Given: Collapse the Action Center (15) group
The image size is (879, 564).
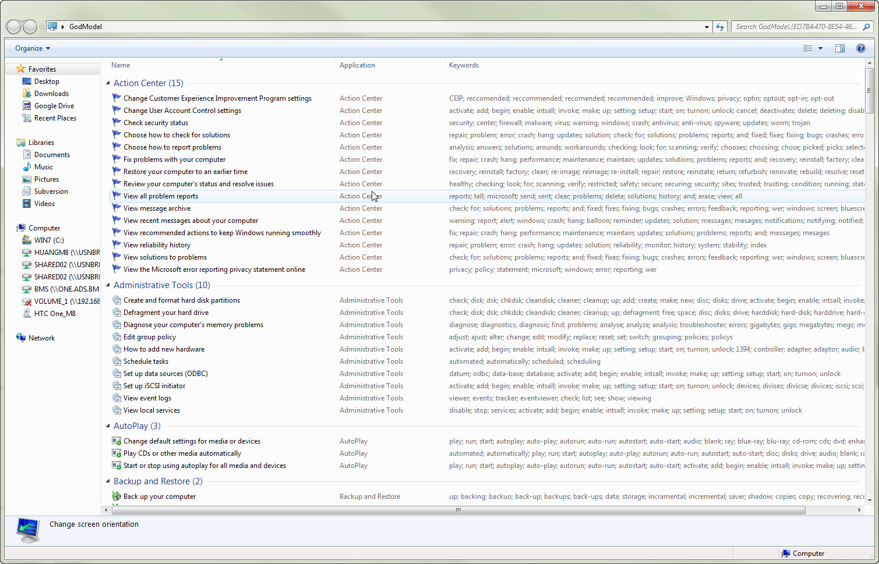Looking at the screenshot, I should [x=108, y=83].
